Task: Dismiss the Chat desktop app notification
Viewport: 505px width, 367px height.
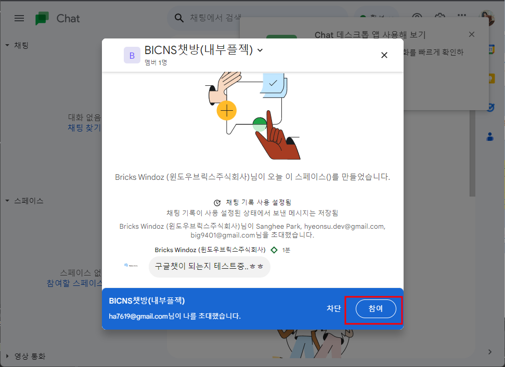Action: pos(472,34)
